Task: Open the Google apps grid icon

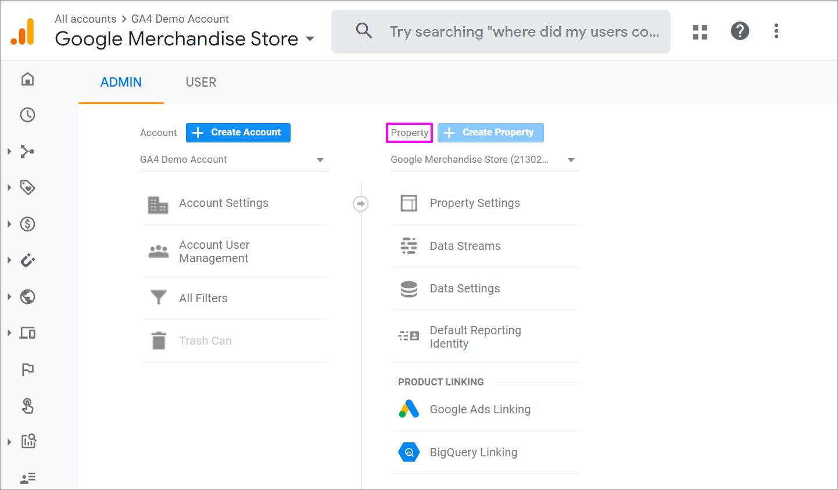Action: point(700,32)
